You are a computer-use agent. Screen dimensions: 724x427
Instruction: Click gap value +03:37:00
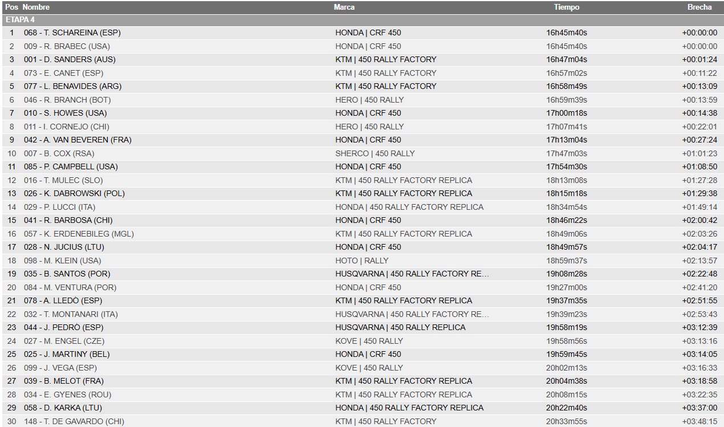(699, 408)
